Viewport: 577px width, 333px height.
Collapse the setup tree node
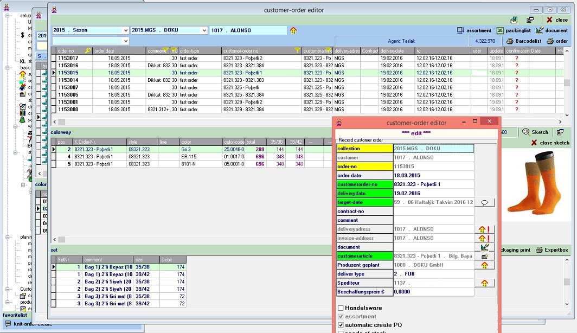click(x=8, y=15)
